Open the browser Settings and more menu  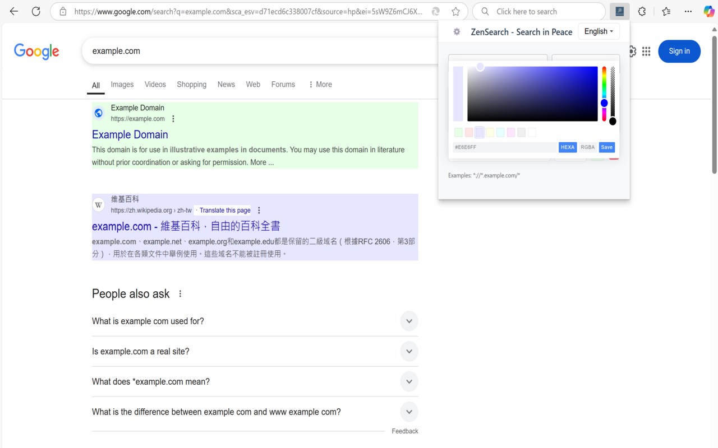[688, 11]
